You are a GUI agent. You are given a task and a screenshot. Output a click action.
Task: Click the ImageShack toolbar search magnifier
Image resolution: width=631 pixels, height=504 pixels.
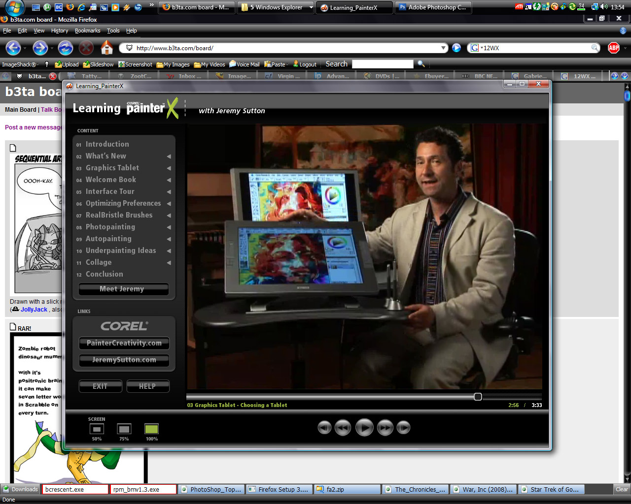tap(421, 64)
